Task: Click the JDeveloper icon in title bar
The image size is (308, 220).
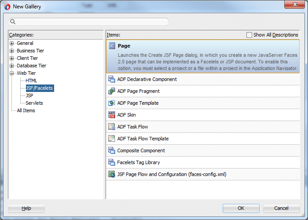Action: point(7,7)
